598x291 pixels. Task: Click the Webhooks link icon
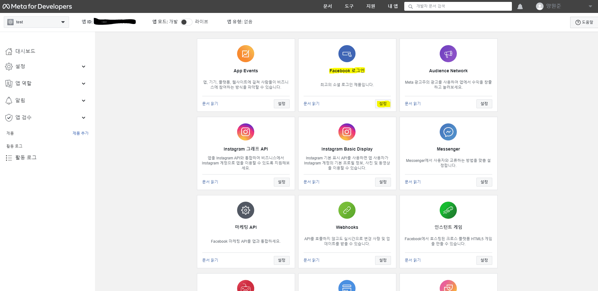coord(347,210)
